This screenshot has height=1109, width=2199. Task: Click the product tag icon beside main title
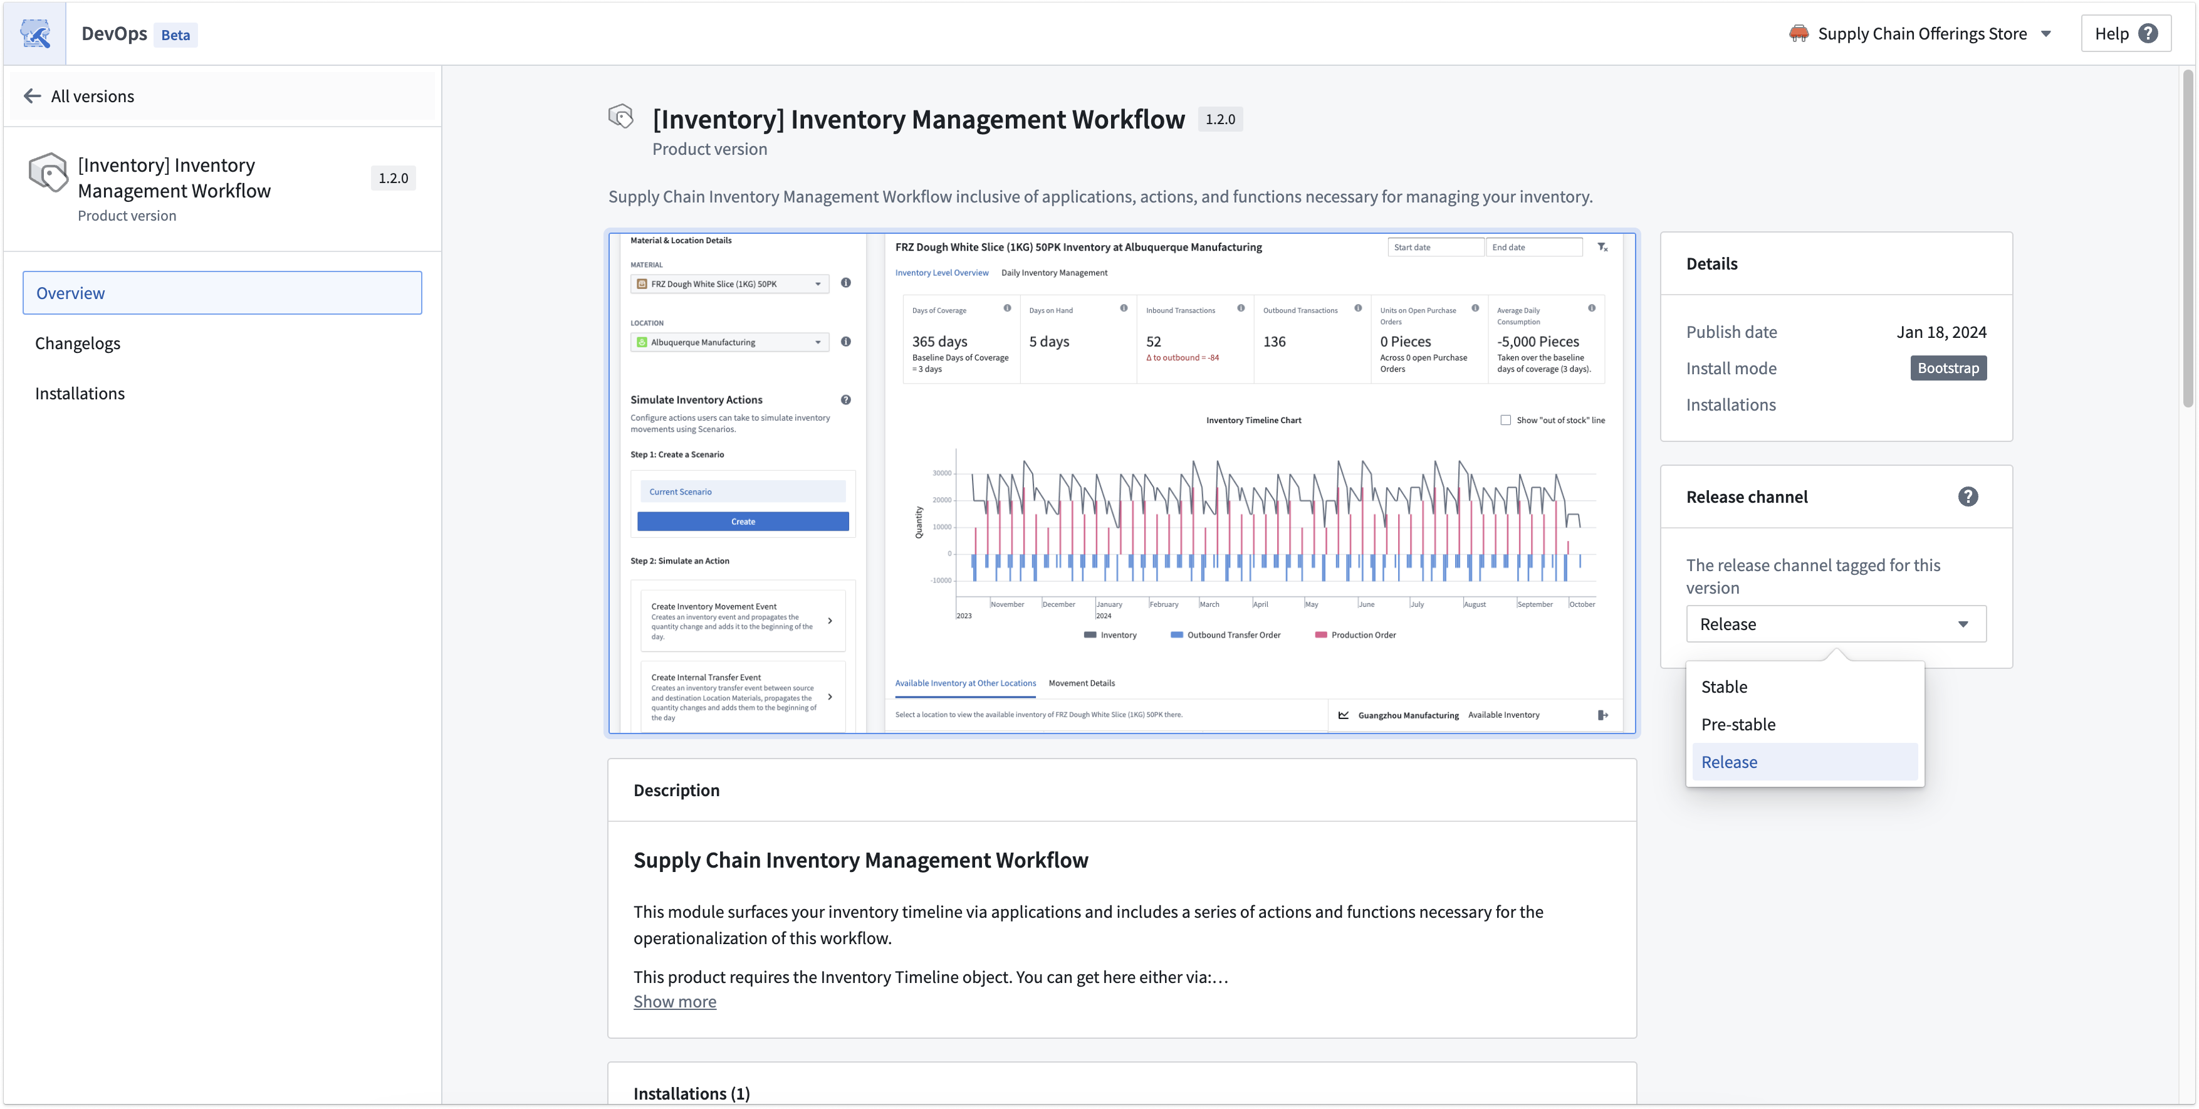click(x=620, y=115)
